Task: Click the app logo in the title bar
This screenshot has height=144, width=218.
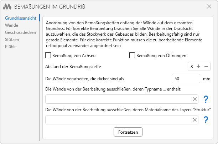Action: [x=7, y=7]
